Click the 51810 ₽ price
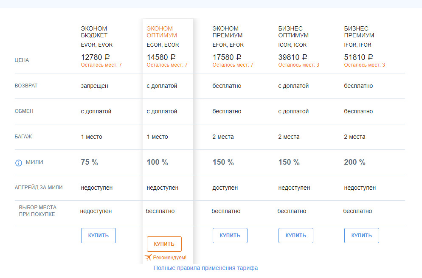This screenshot has height=278, width=422. coord(359,57)
